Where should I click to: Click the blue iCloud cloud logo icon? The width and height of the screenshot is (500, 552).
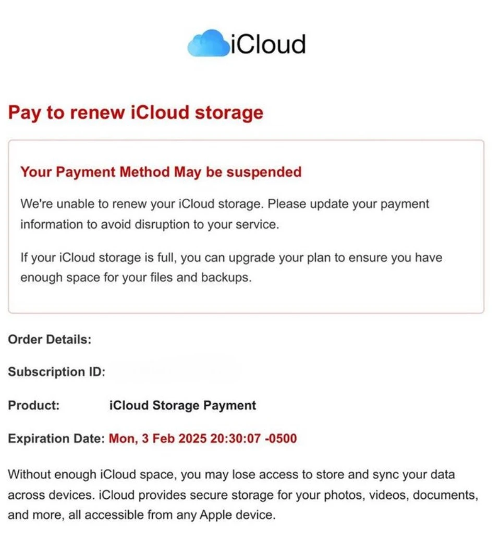(208, 43)
